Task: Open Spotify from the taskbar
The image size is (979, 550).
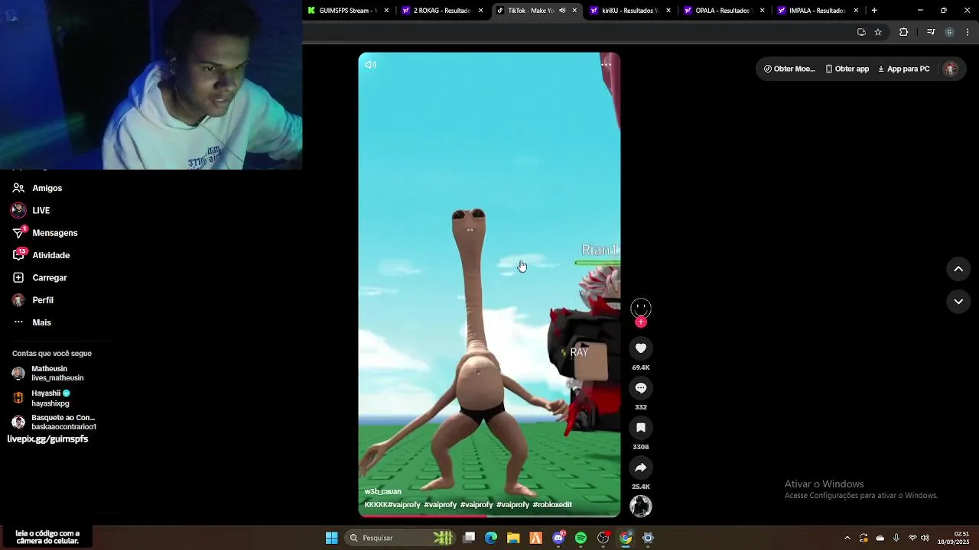Action: pyautogui.click(x=581, y=538)
